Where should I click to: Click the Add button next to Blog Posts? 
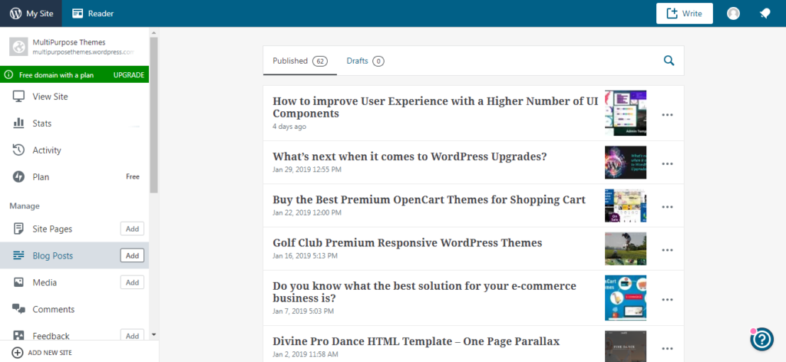(x=132, y=255)
